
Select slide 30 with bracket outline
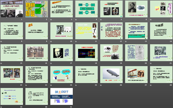[x=37, y=96]
